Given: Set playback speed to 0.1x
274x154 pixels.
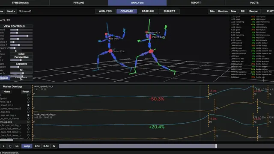Looking at the screenshot, I should (x=37, y=146).
